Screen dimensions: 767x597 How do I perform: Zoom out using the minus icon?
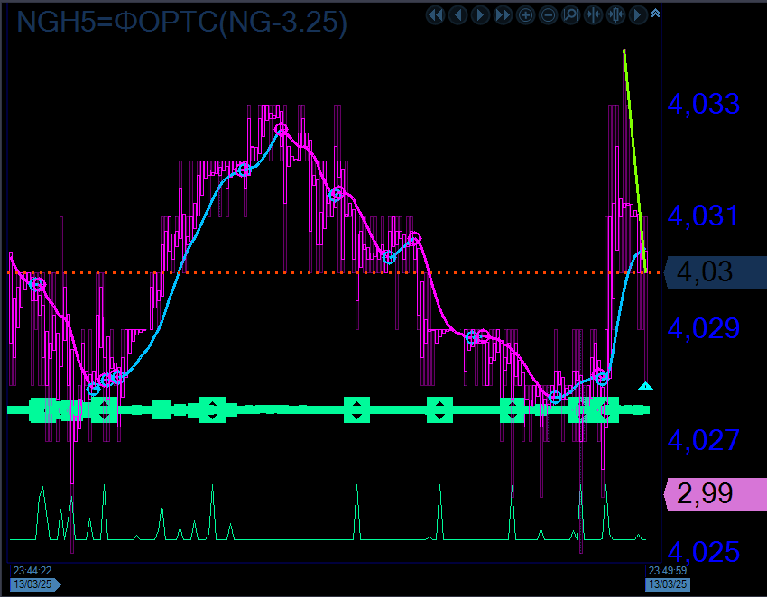click(x=548, y=14)
